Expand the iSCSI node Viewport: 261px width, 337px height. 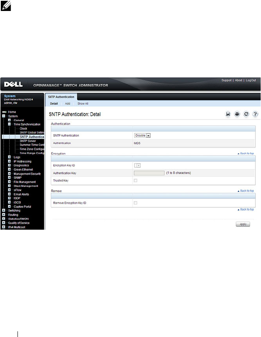9,202
